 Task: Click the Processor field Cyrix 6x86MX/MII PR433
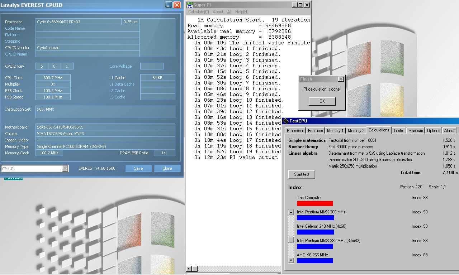[78, 22]
